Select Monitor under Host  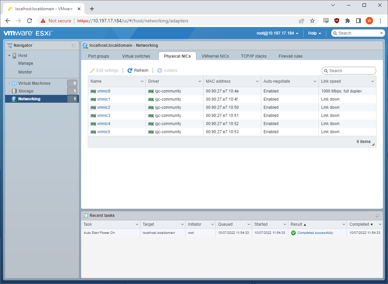25,72
